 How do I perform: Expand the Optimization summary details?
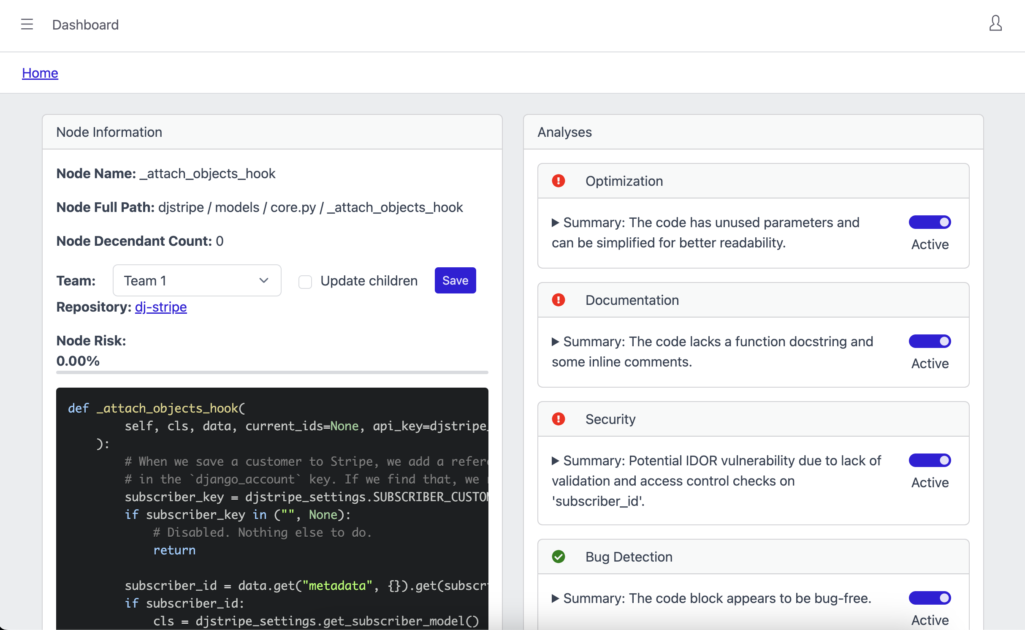(x=556, y=223)
